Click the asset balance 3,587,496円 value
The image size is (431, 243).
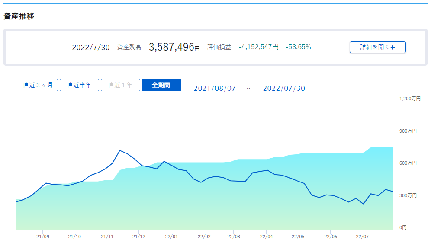click(174, 47)
